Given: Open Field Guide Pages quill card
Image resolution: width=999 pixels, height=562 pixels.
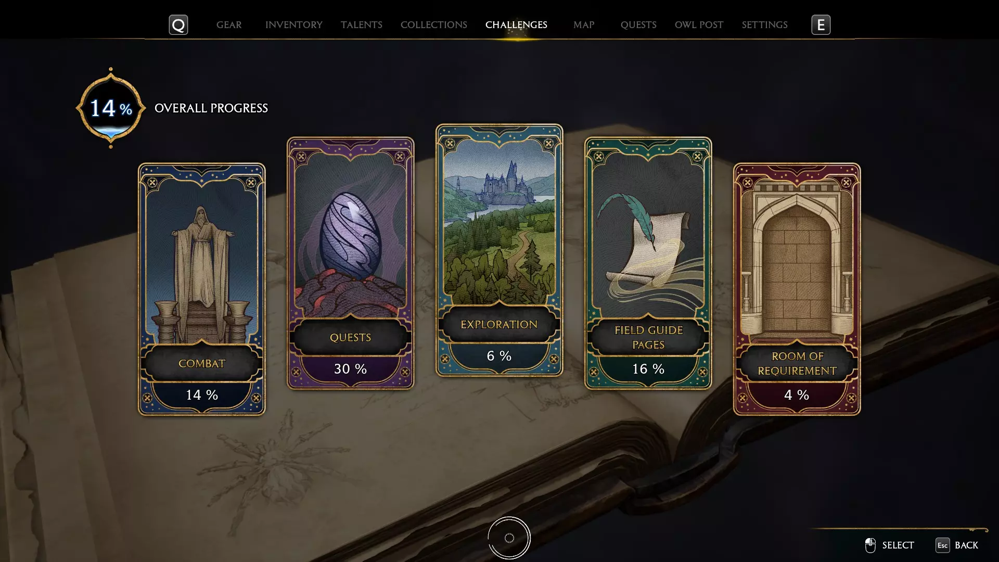Looking at the screenshot, I should pyautogui.click(x=648, y=263).
